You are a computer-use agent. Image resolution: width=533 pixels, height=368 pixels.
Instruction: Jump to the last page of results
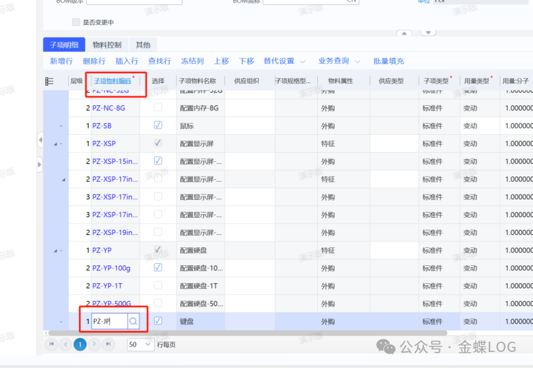pyautogui.click(x=109, y=345)
